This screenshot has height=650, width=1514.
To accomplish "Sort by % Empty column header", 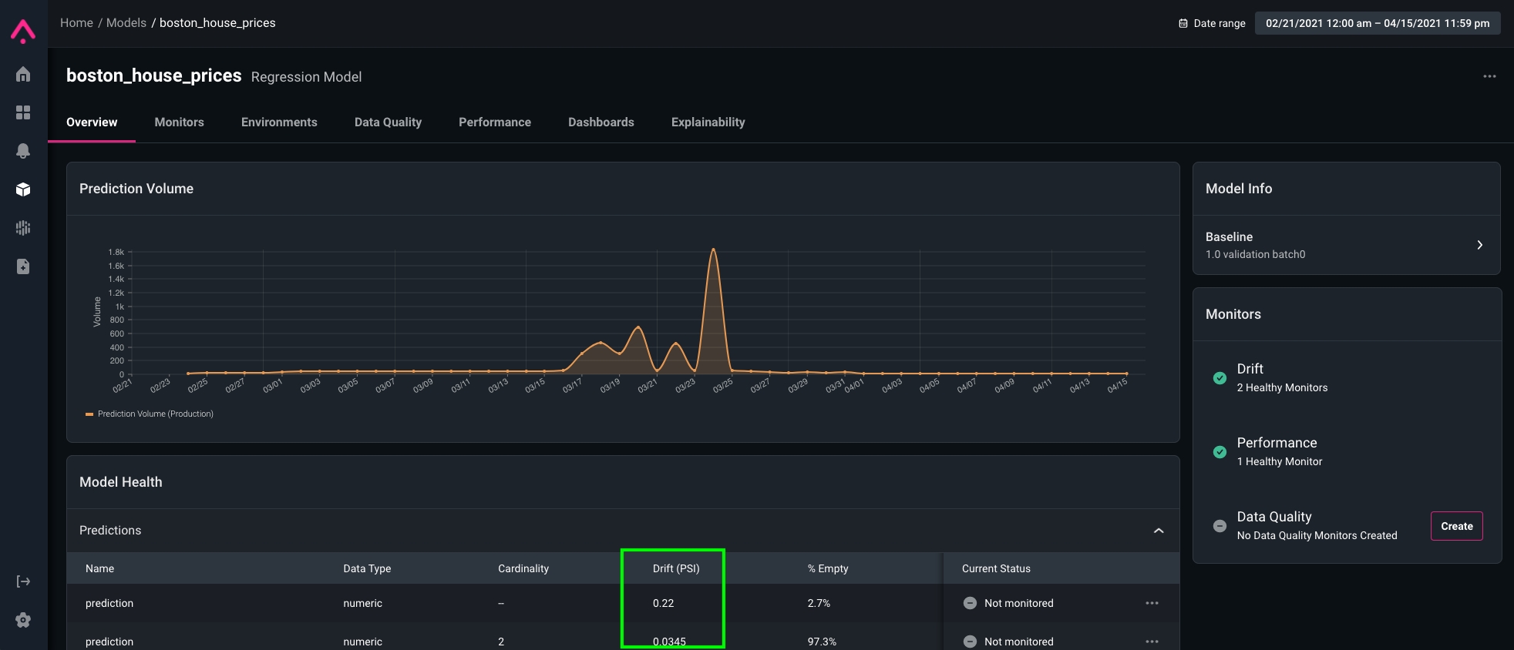I will point(828,568).
